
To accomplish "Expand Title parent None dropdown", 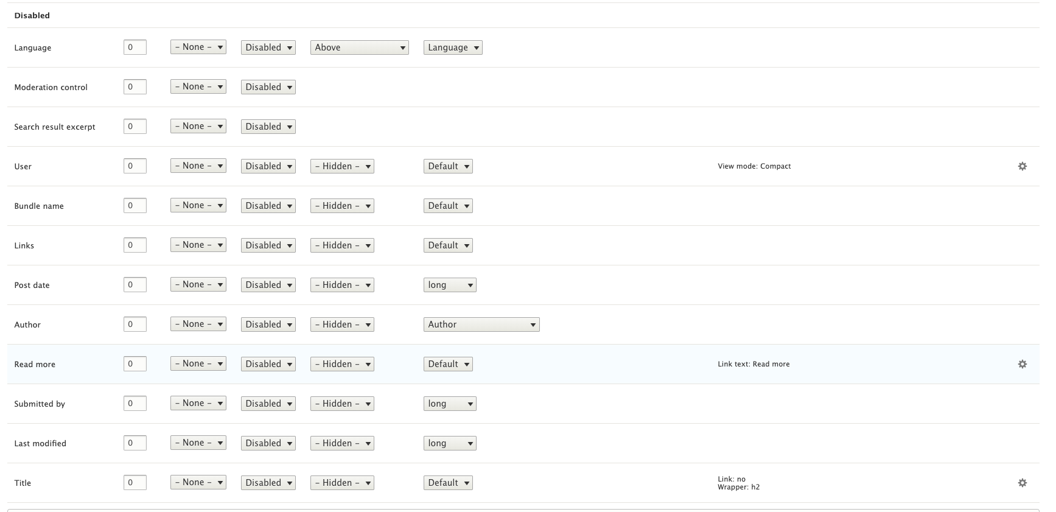I will (x=198, y=483).
